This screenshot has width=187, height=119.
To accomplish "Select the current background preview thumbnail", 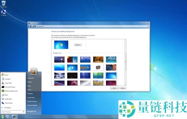I will click(x=61, y=45).
